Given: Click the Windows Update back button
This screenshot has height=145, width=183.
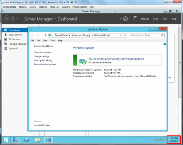Looking at the screenshot, I should 32,35.
